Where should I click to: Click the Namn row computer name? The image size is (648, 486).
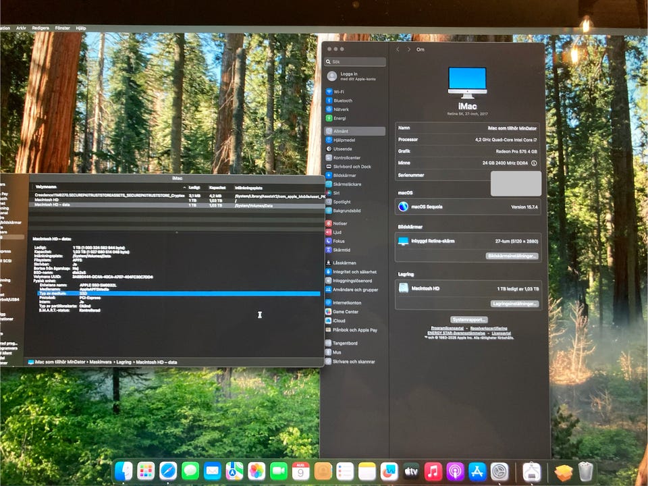(x=468, y=128)
